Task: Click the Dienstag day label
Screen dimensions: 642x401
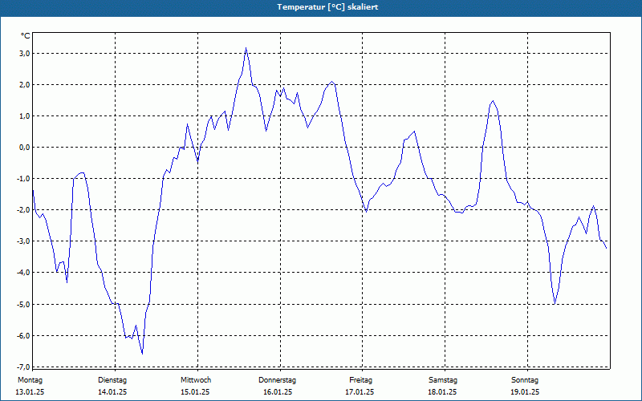Action: click(x=112, y=380)
